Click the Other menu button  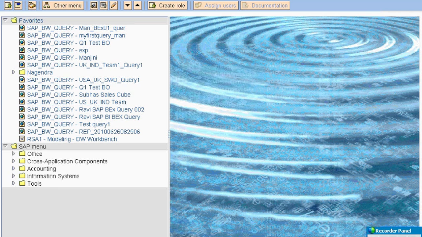[x=63, y=5]
